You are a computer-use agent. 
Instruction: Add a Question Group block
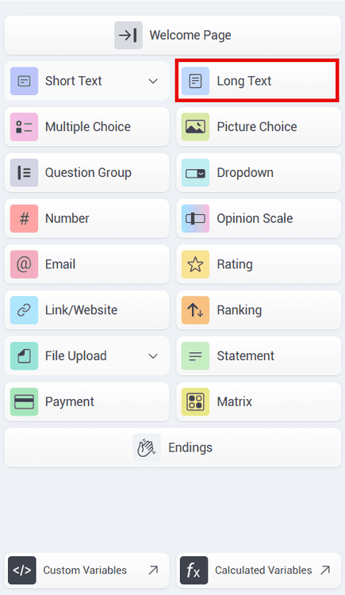point(87,173)
